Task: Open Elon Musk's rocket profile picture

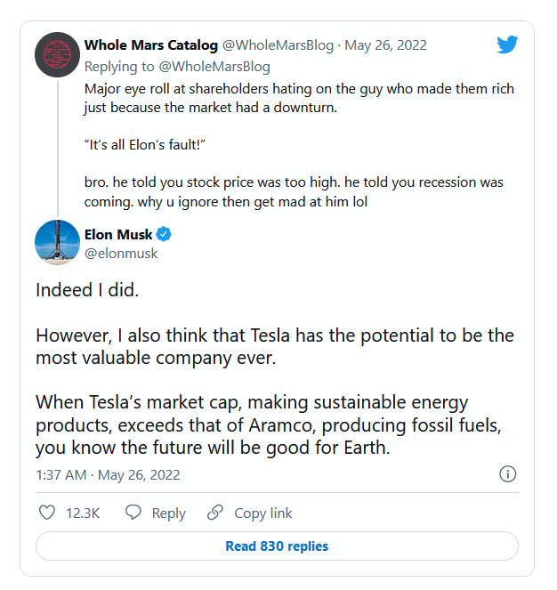Action: pyautogui.click(x=57, y=242)
